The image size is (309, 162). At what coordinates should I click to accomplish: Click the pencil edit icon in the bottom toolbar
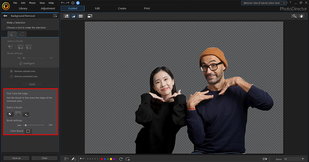[x=74, y=159]
